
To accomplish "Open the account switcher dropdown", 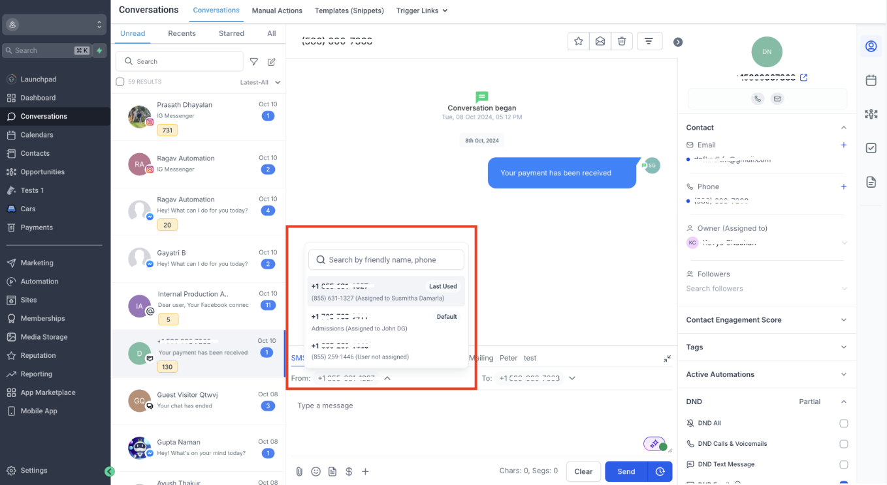I will pyautogui.click(x=54, y=25).
